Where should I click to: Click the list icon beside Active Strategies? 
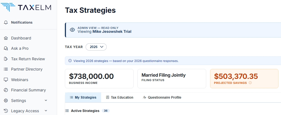tap(67, 111)
